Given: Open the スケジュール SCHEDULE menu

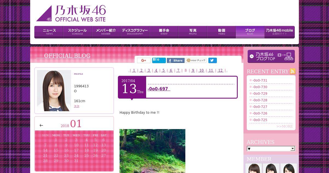Looking at the screenshot, I should point(78,32).
